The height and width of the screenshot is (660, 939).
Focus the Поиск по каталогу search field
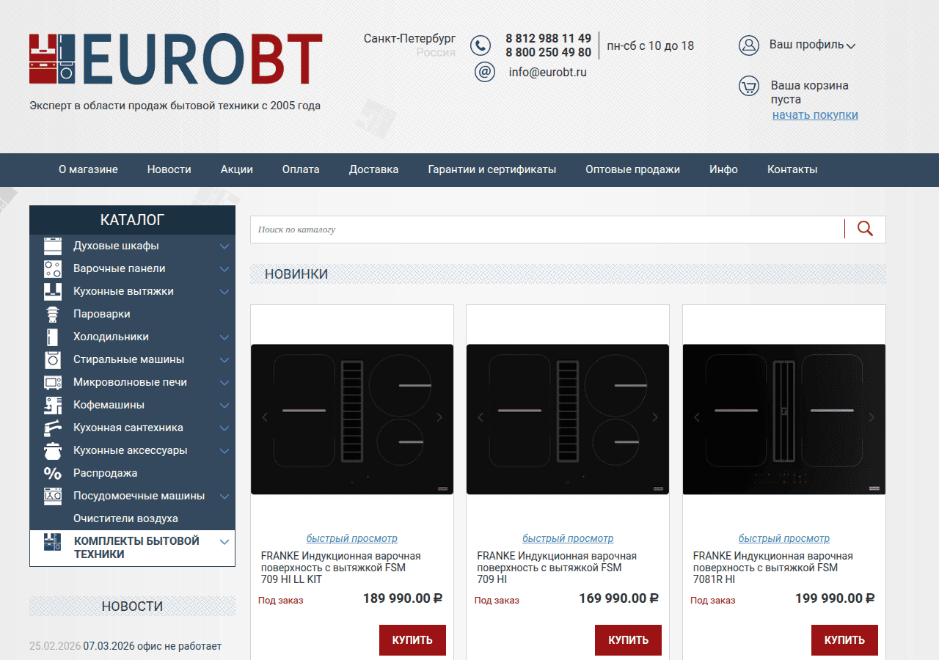click(547, 230)
